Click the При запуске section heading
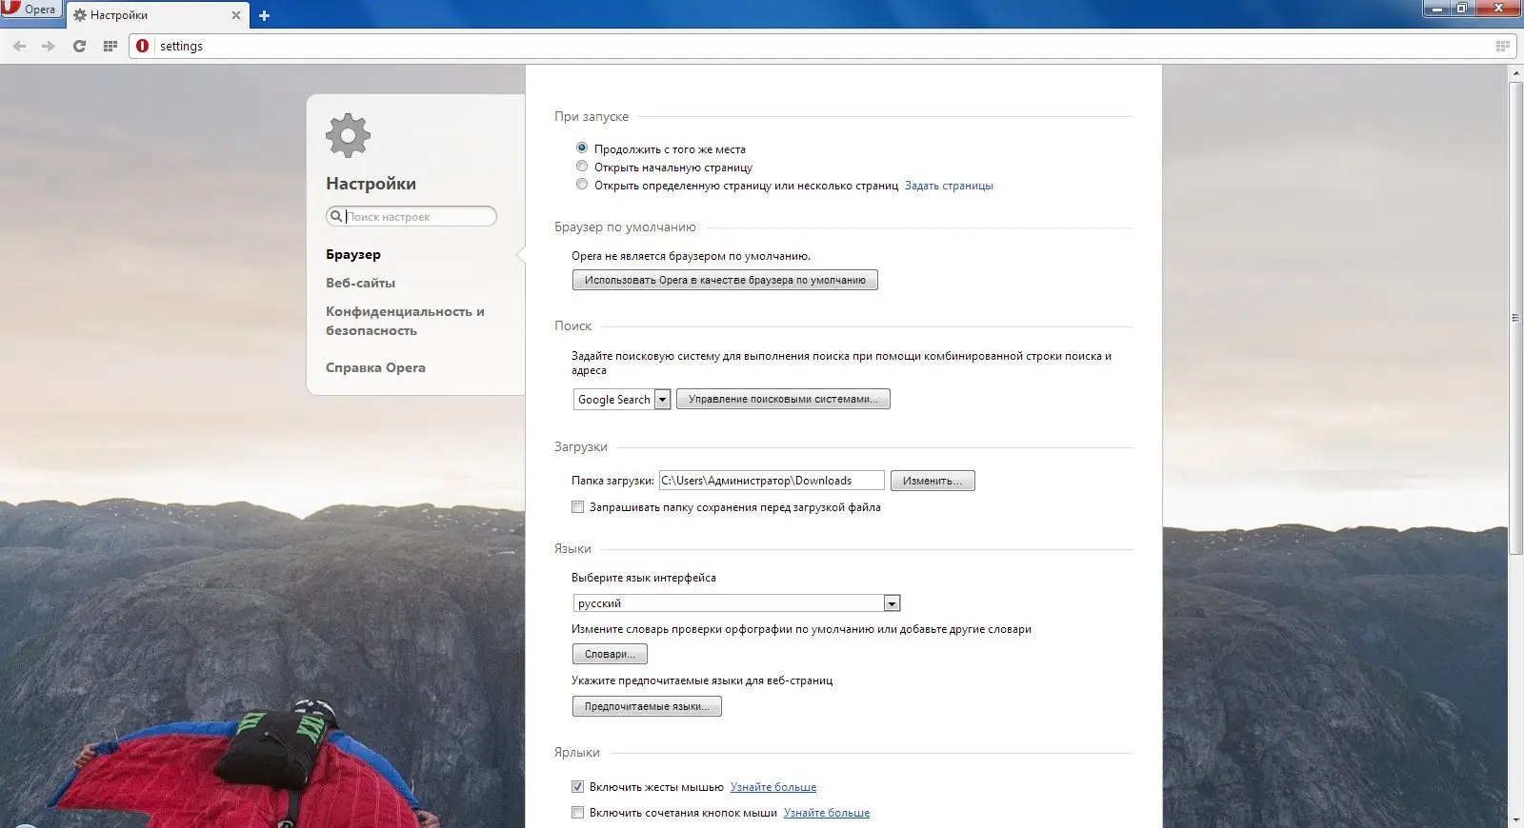The height and width of the screenshot is (828, 1524). pyautogui.click(x=592, y=116)
